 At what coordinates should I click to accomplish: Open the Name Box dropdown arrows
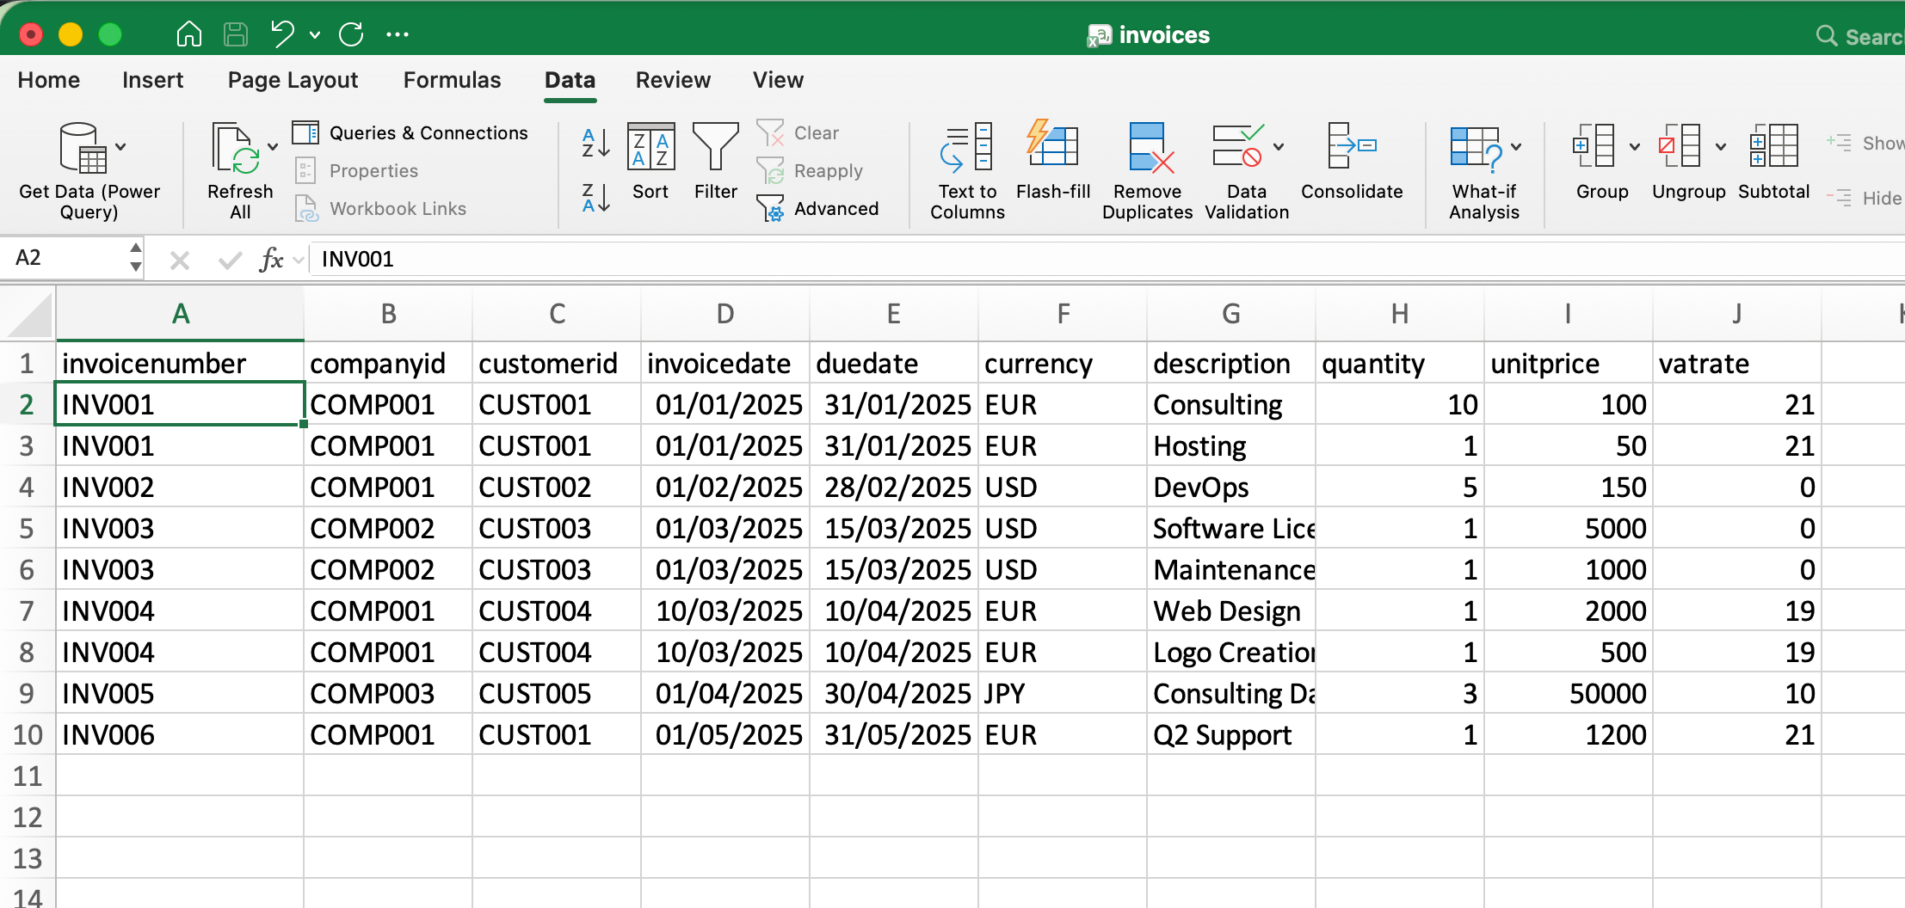pos(135,258)
